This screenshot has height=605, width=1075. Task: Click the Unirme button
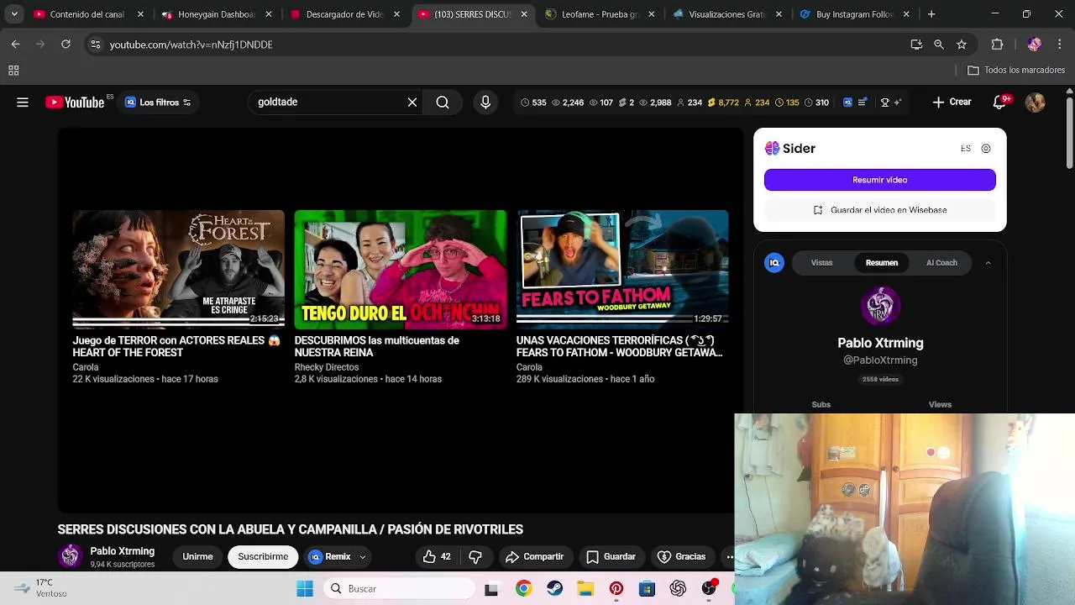tap(197, 557)
